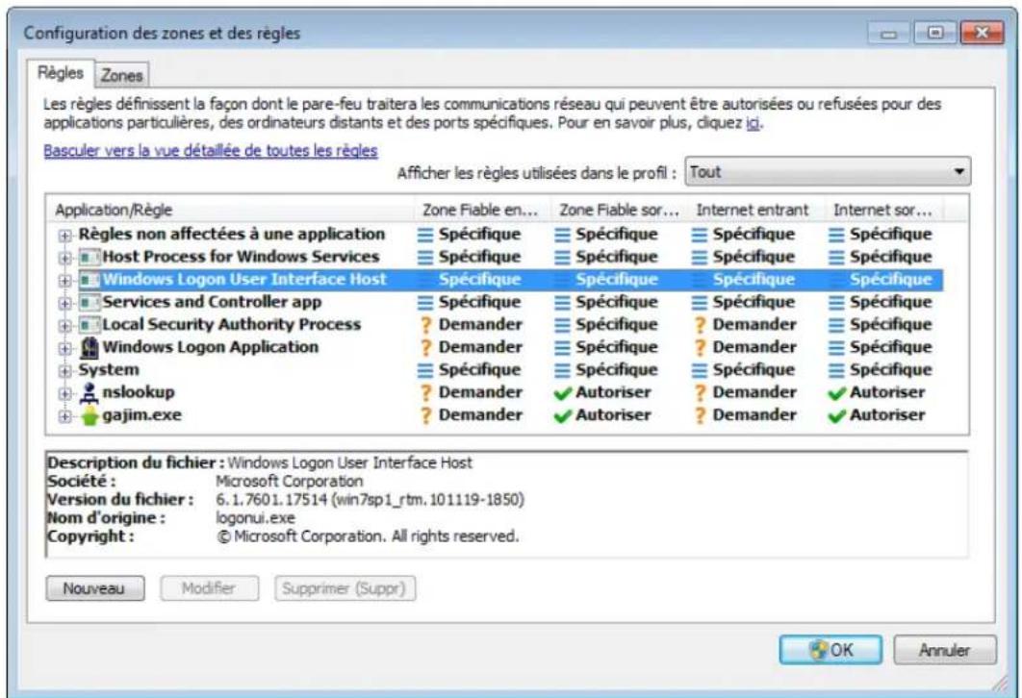
Task: Click the Modifier button
Action: coord(209,588)
